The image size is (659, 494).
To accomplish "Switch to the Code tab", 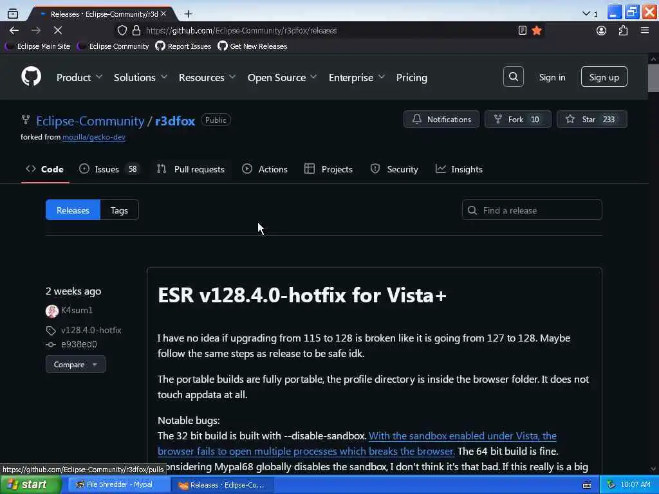I will (45, 169).
